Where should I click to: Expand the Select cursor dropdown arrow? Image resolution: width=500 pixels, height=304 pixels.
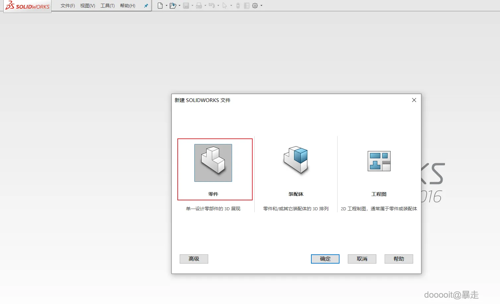pos(231,6)
